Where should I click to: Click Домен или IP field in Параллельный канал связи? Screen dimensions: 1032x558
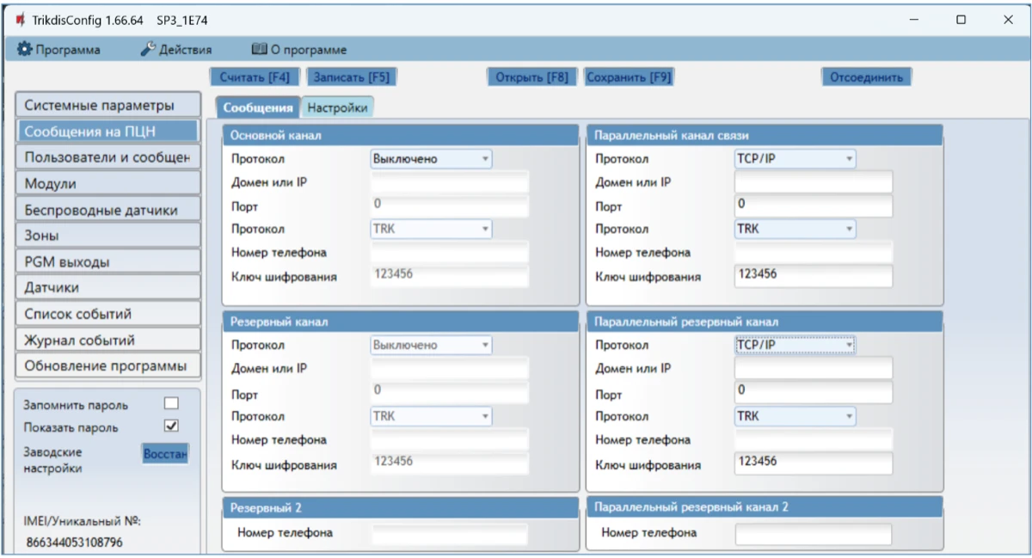pyautogui.click(x=813, y=182)
